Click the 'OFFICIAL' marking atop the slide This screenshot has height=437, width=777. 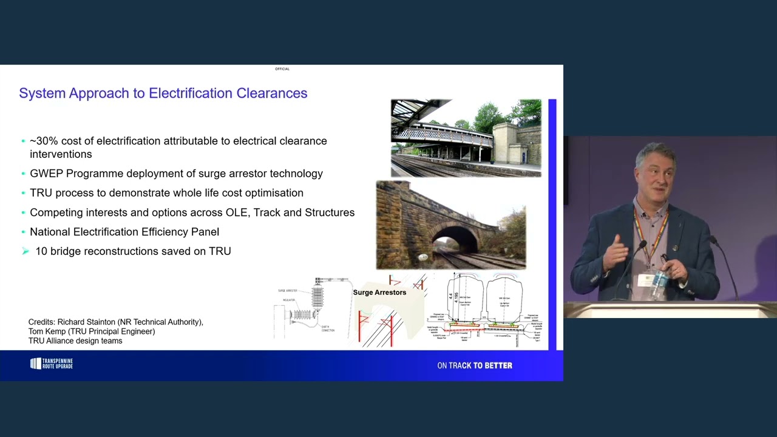tap(282, 69)
